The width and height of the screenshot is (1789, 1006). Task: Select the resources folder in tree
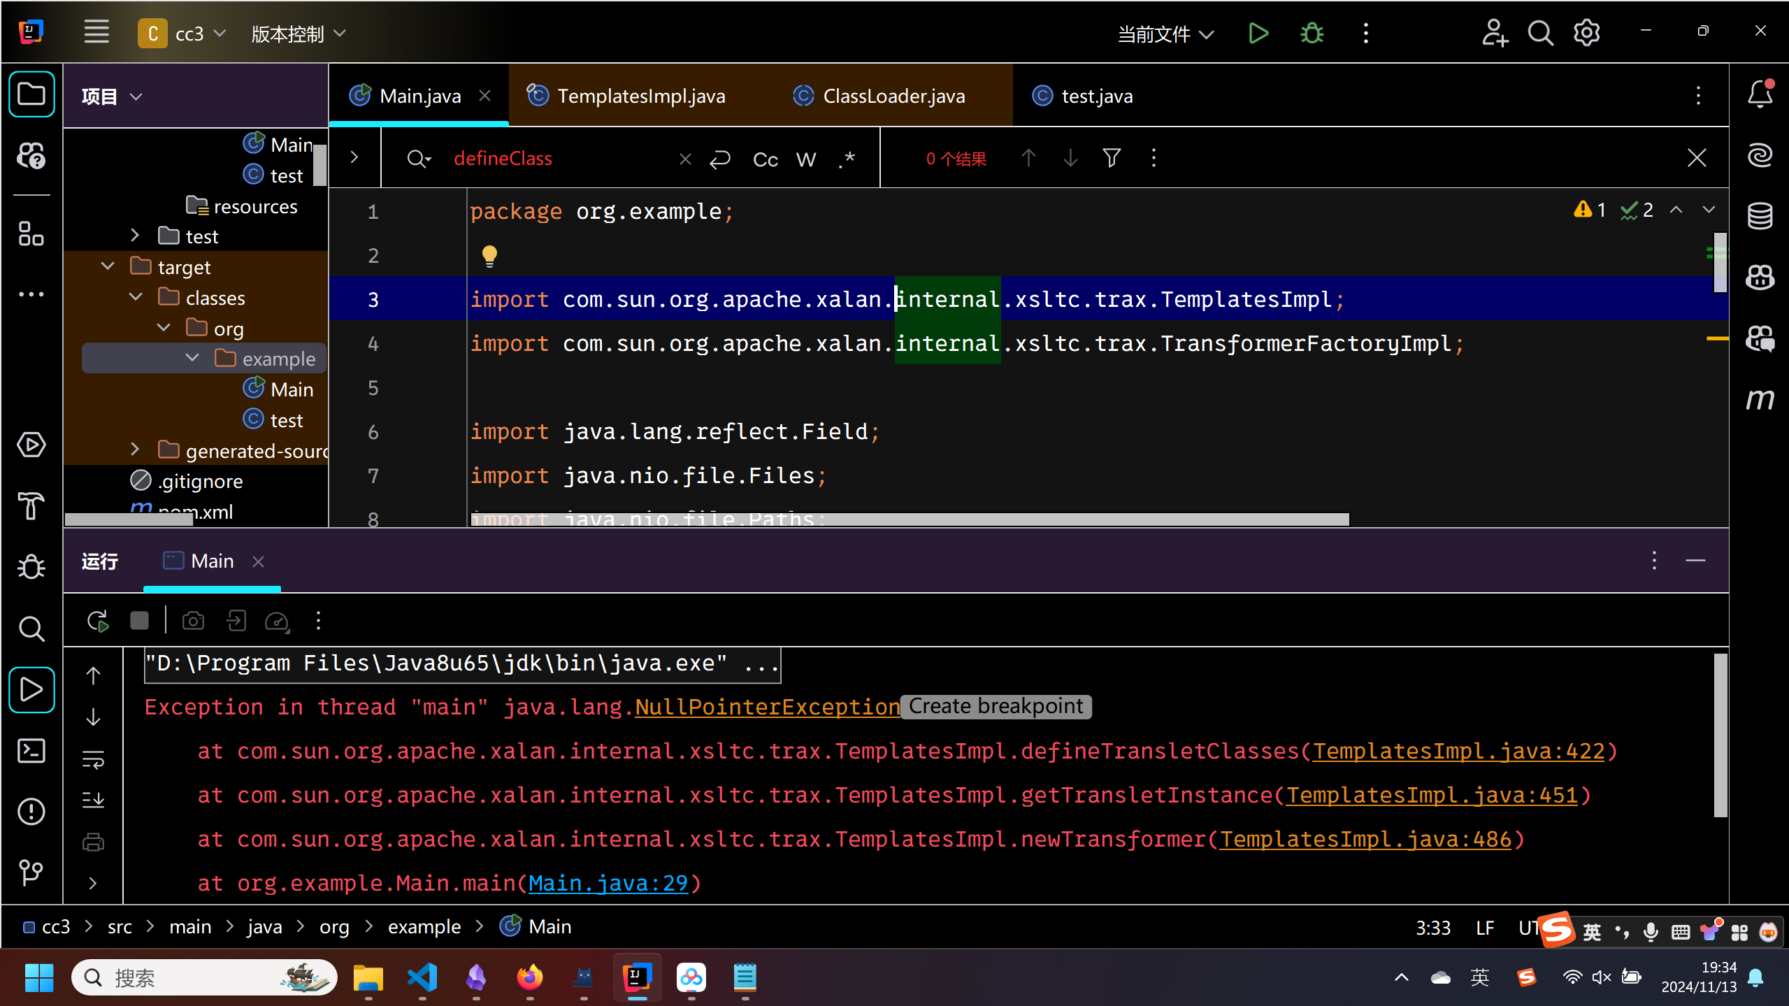242,206
